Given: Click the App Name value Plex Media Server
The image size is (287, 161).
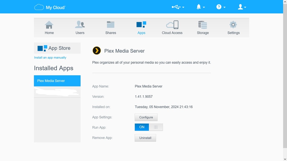Looking at the screenshot, I should (149, 86).
